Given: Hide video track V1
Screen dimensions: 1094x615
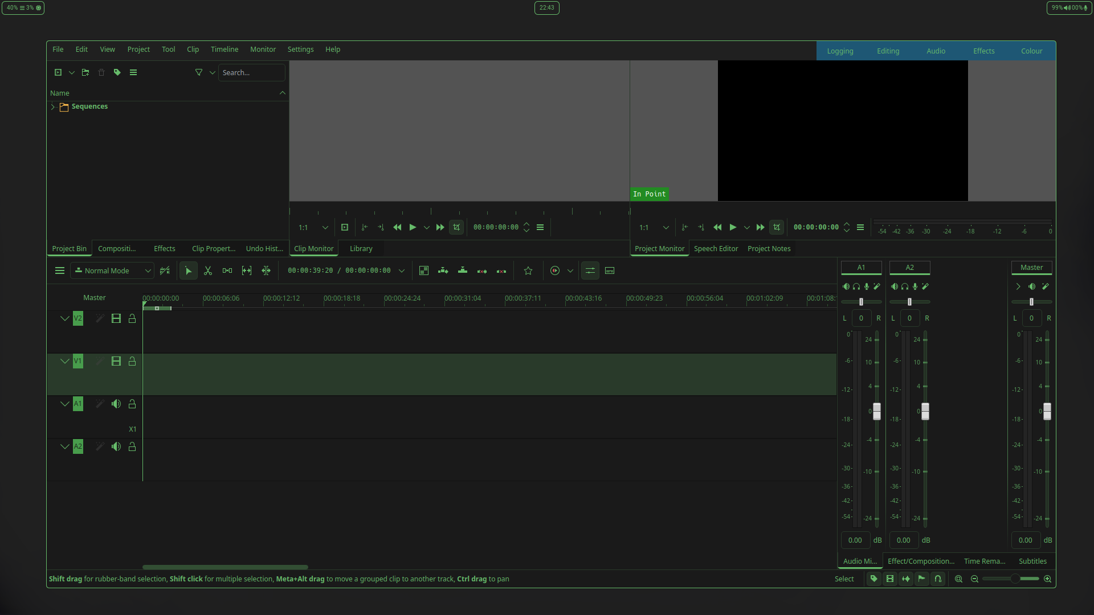Looking at the screenshot, I should tap(116, 362).
